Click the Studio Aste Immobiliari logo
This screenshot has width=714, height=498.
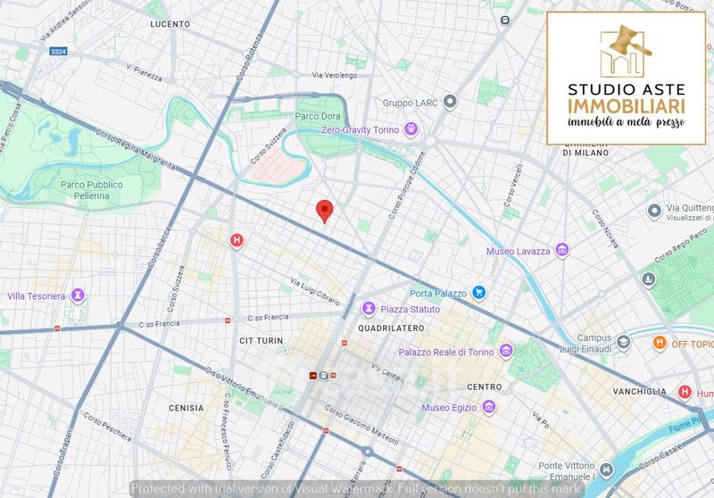click(x=626, y=78)
